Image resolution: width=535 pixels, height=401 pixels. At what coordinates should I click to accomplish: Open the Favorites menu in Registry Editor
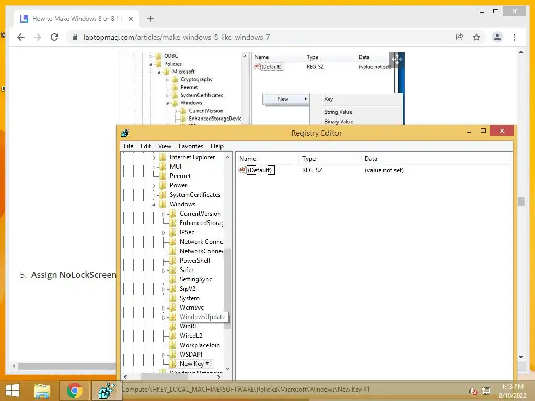click(191, 146)
